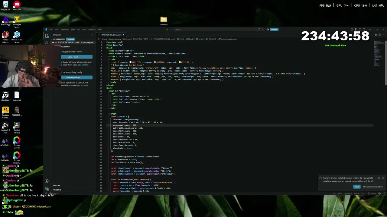Open the Selection menu
This screenshot has width=387, height=217.
click(x=64, y=30)
